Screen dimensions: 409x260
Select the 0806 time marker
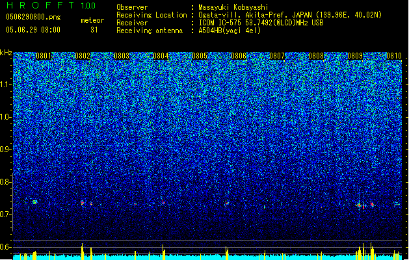pos(239,56)
